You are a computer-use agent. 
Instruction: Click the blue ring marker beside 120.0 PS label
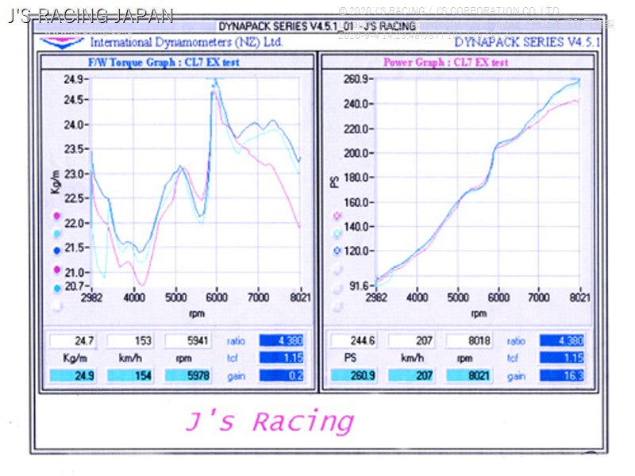click(337, 251)
